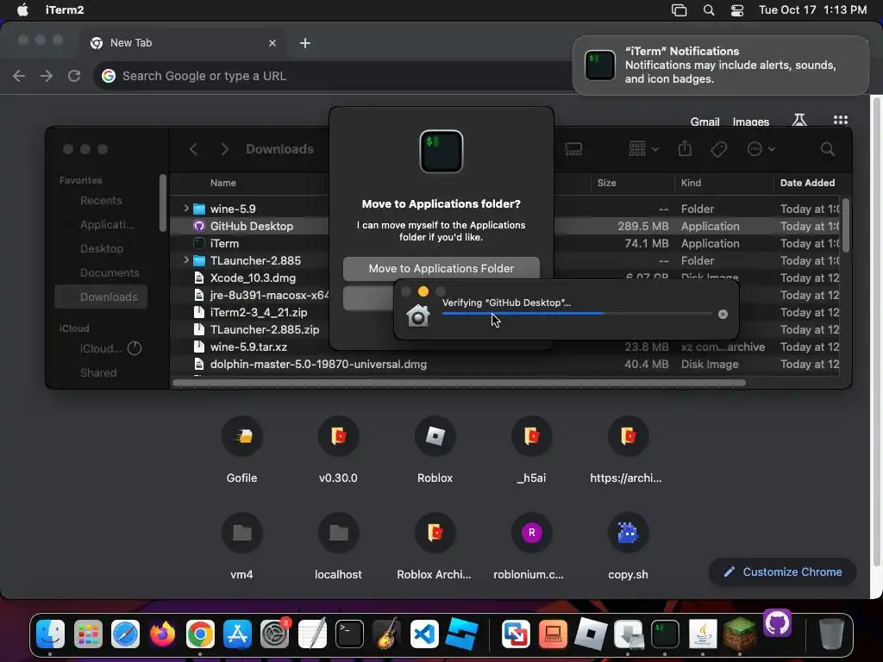883x662 pixels.
Task: Open System Preferences in the Dock
Action: tap(275, 634)
